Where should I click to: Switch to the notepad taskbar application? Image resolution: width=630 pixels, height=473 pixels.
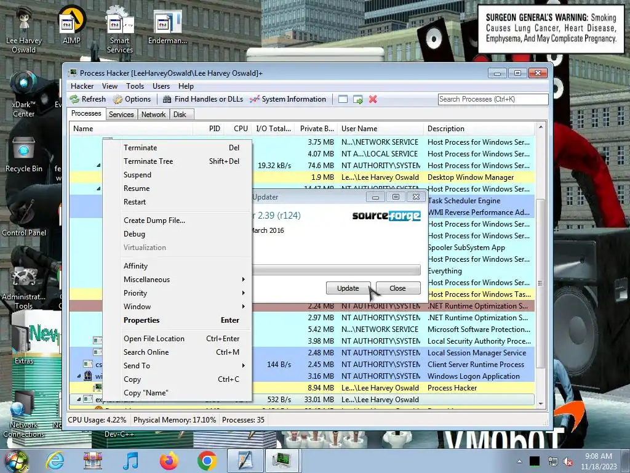[x=245, y=461]
